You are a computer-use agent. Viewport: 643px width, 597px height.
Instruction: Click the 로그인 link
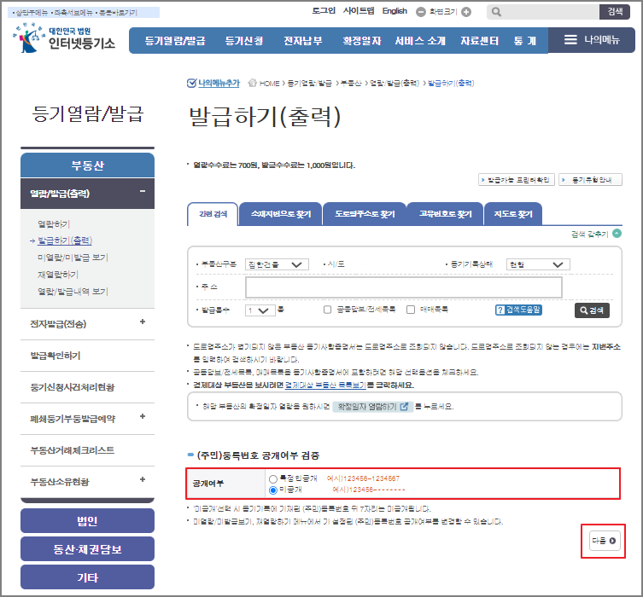(324, 11)
